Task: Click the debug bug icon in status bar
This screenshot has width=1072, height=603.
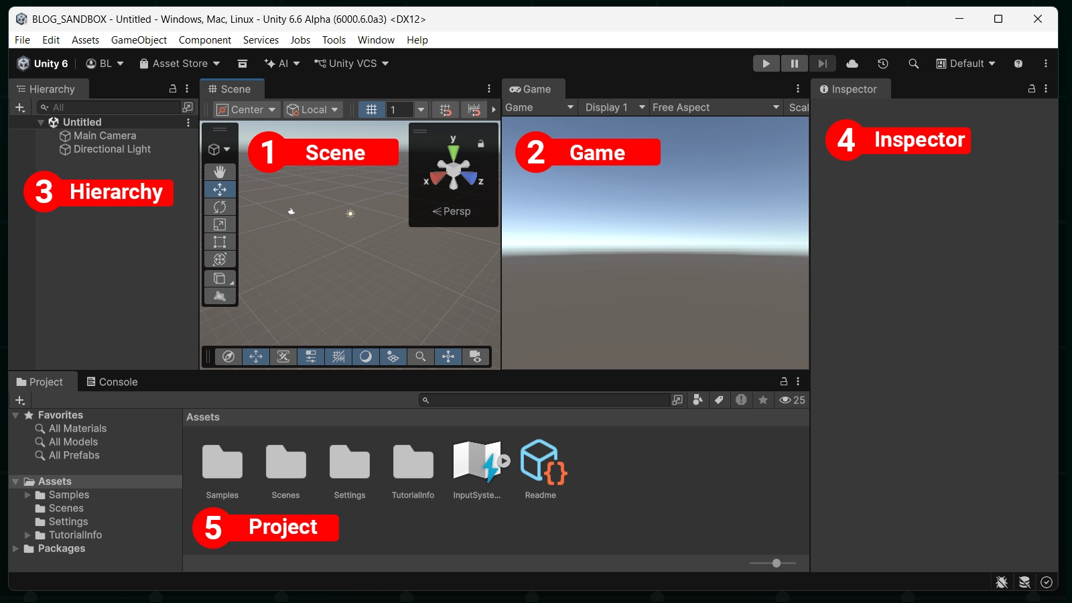Action: point(1002,582)
